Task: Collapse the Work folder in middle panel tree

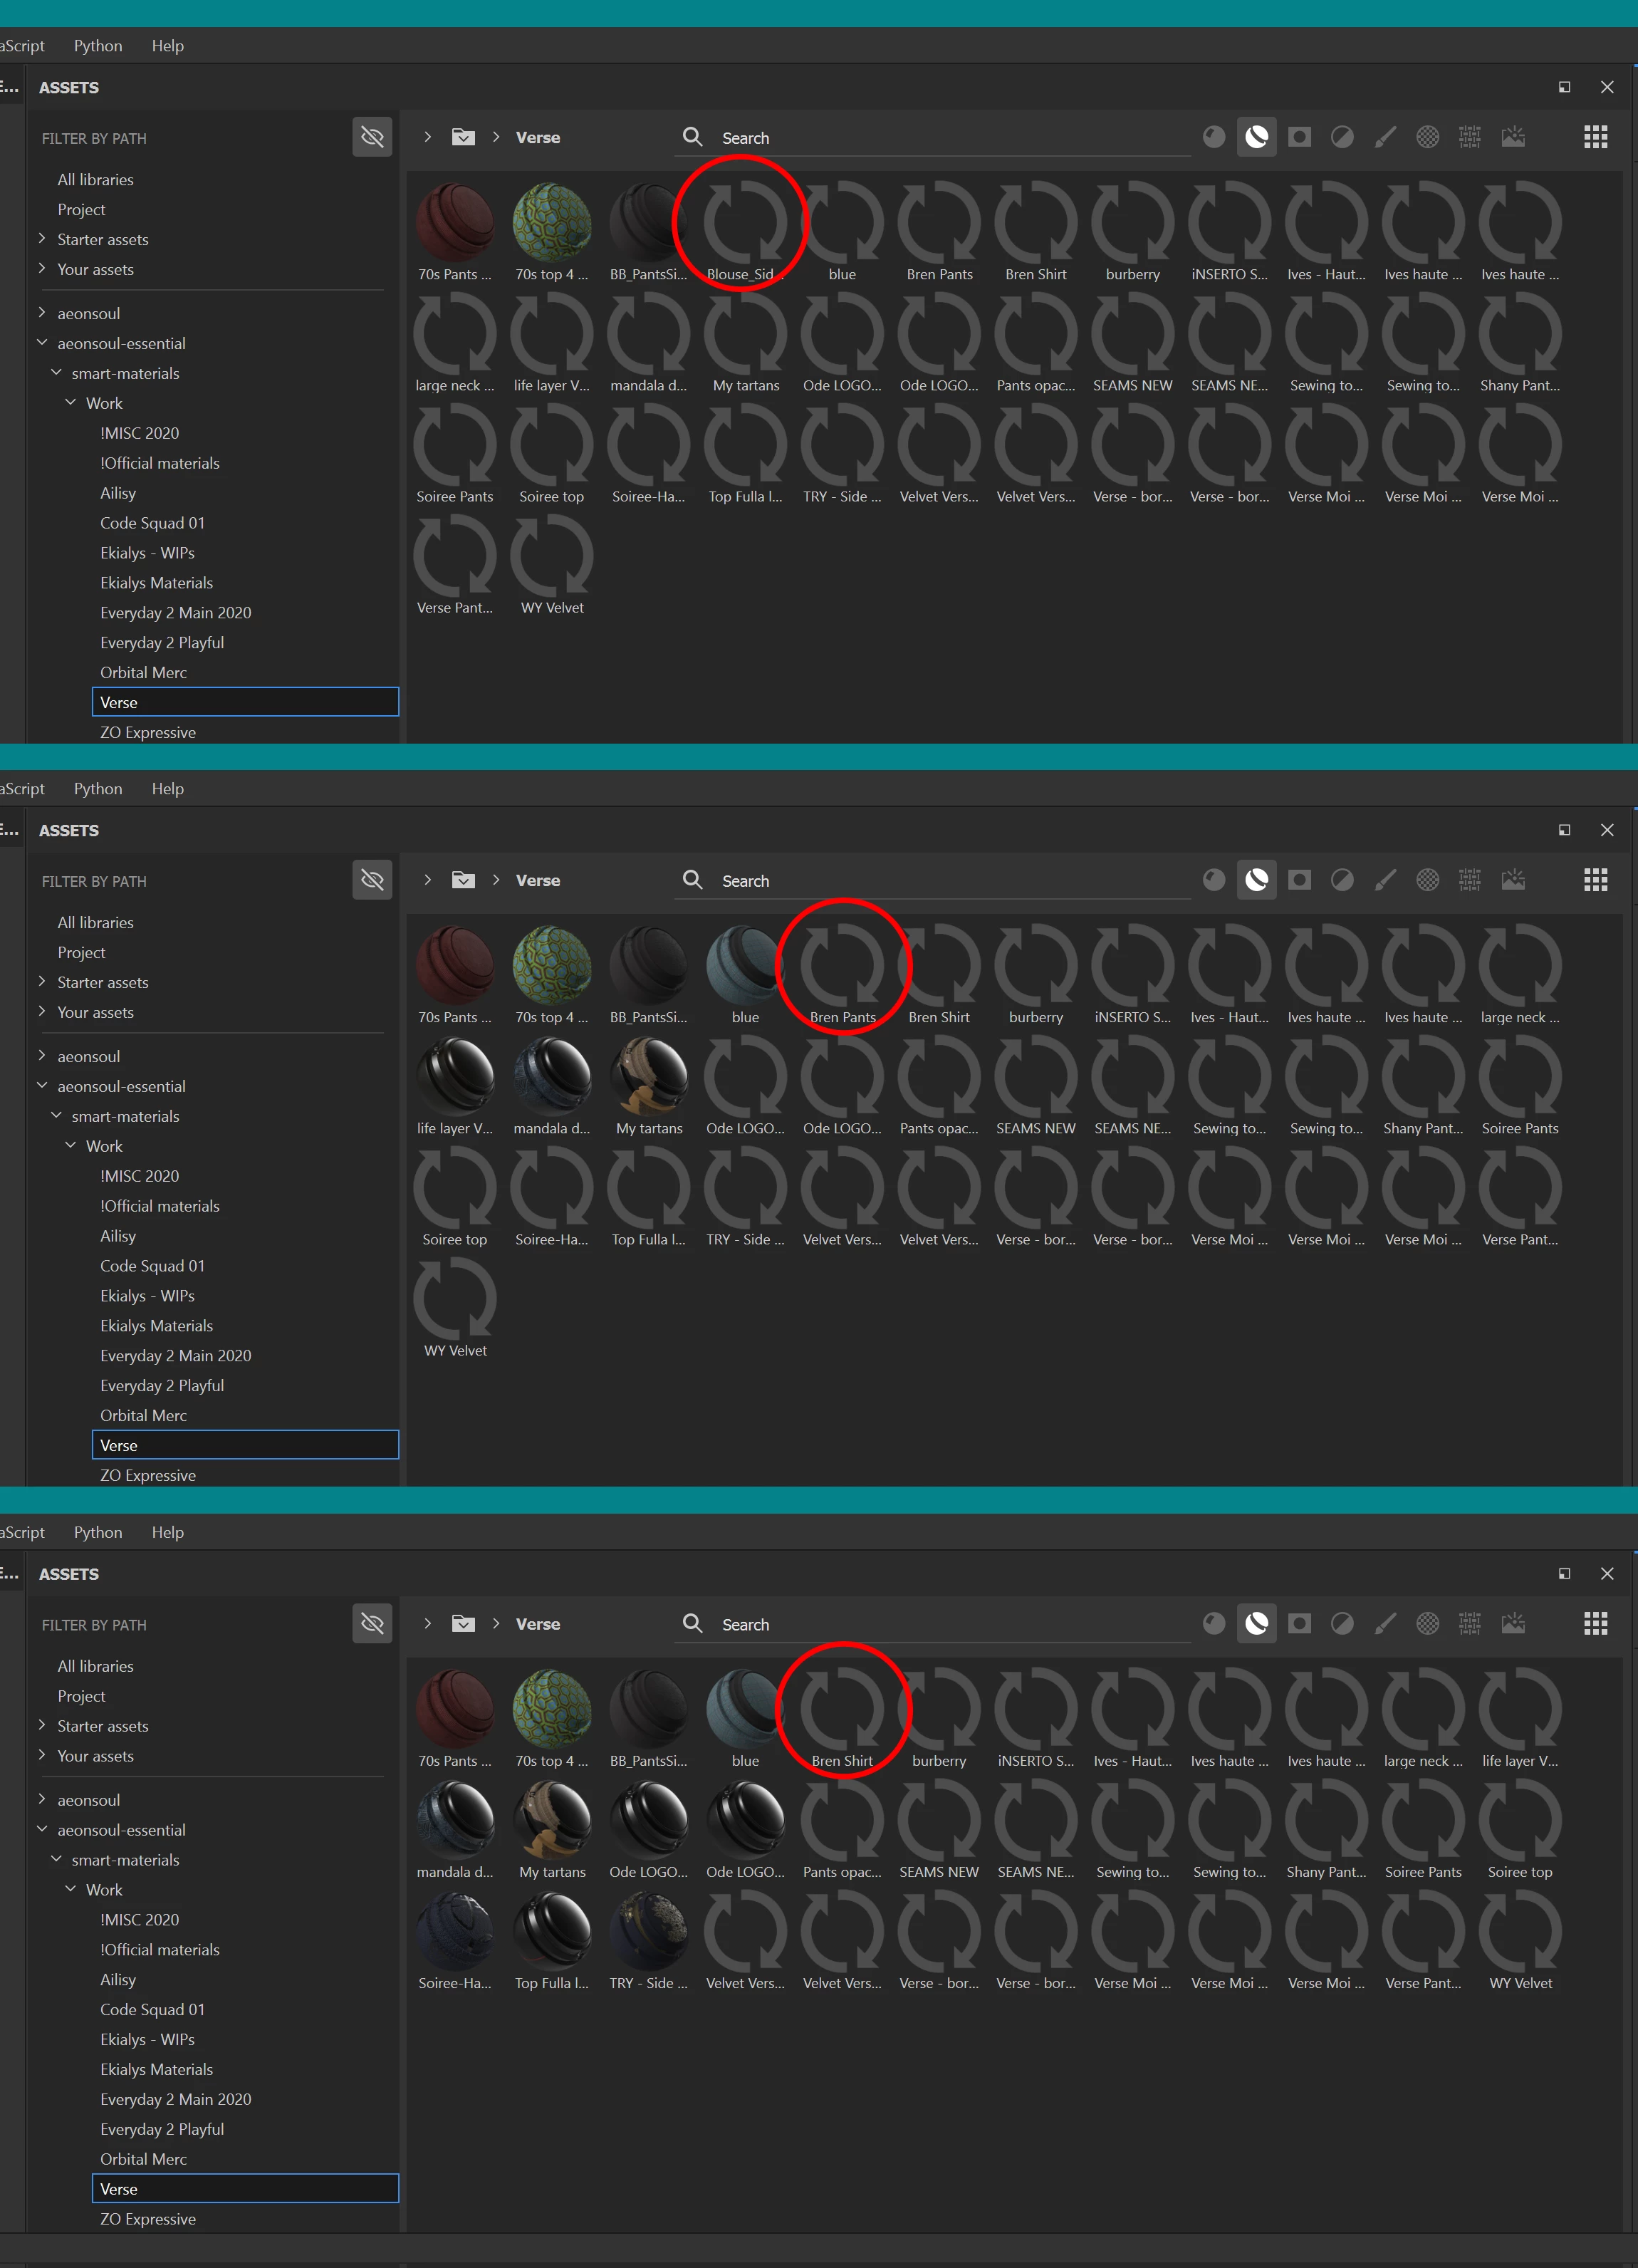Action: (x=71, y=1146)
